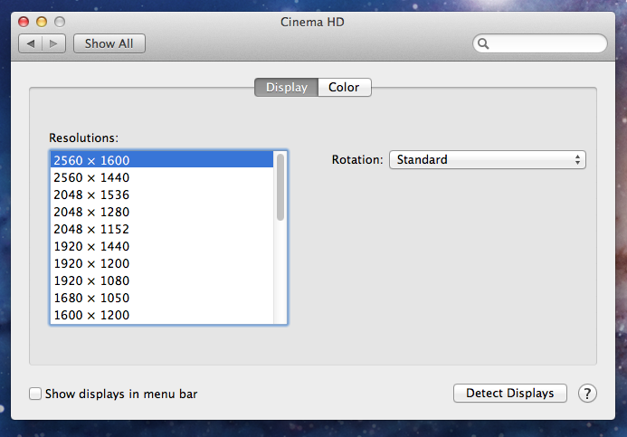Select resolution 2048 × 1152
627x437 pixels.
pos(162,229)
